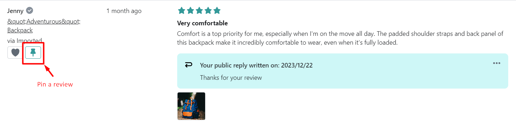Click the reply arrow icon in the reply box
Image resolution: width=516 pixels, height=129 pixels.
point(189,65)
